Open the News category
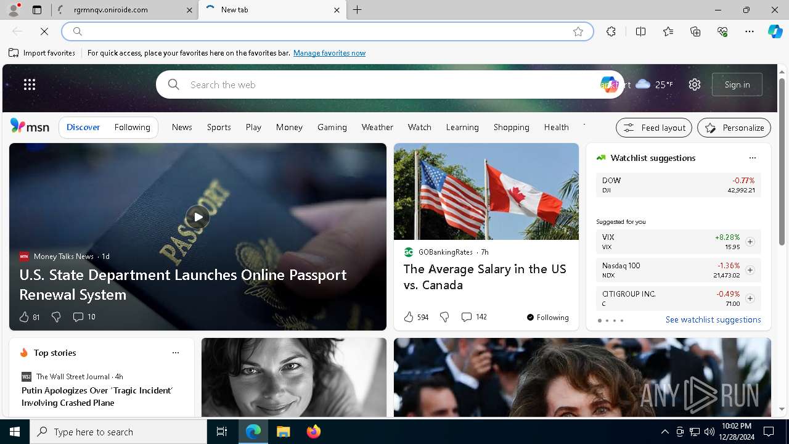This screenshot has width=789, height=444. (182, 127)
